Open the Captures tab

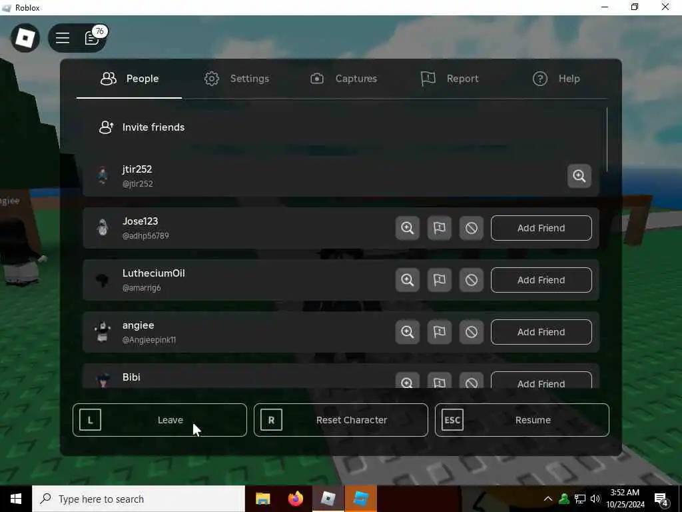click(x=344, y=79)
